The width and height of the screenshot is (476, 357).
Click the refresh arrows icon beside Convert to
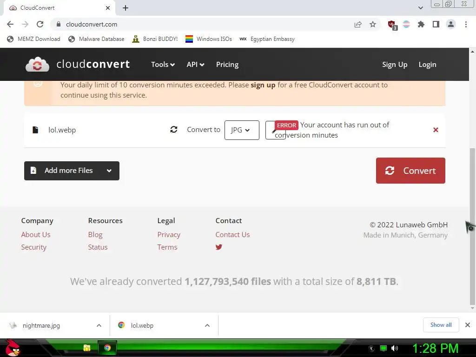coord(174,130)
